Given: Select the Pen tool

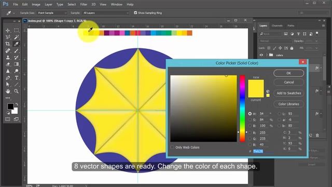Looking at the screenshot, I should [8, 78].
